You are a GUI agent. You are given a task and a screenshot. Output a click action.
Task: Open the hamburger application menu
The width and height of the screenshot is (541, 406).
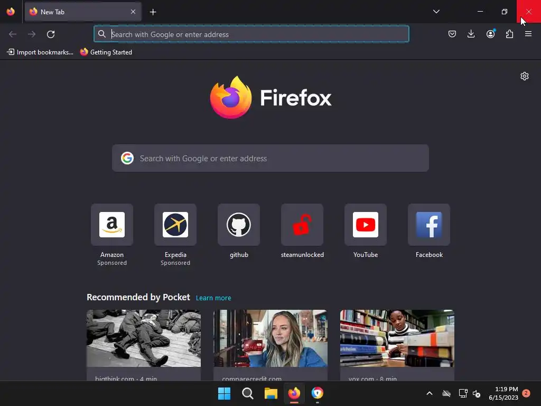click(528, 34)
